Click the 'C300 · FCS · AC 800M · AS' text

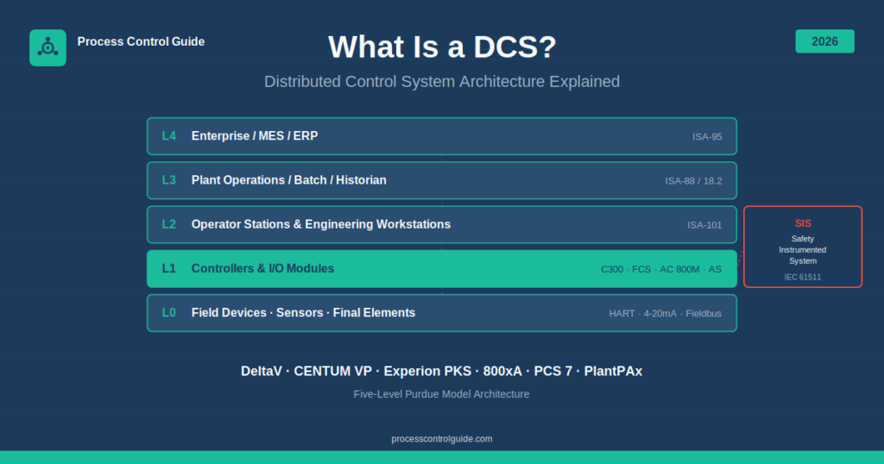pos(660,269)
